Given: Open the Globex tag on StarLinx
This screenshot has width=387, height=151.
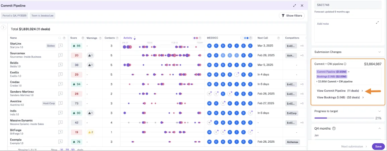Looking at the screenshot, I should pos(51,45).
